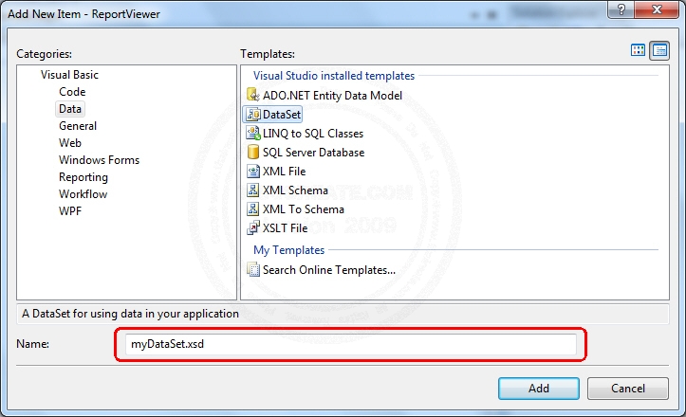Open the Windows Forms category
686x417 pixels.
point(99,160)
